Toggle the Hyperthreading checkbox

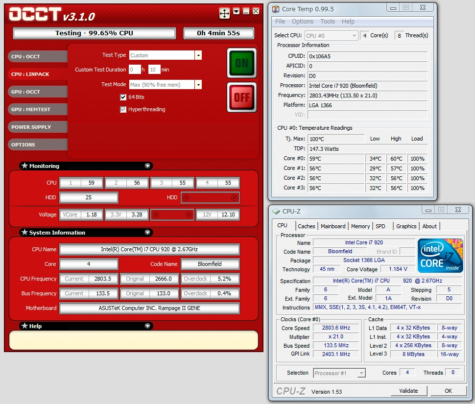(123, 109)
